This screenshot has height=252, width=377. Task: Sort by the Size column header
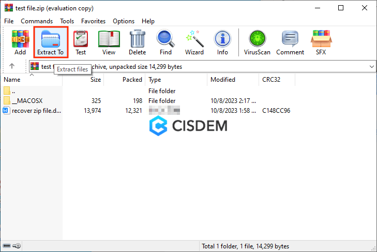[83, 80]
